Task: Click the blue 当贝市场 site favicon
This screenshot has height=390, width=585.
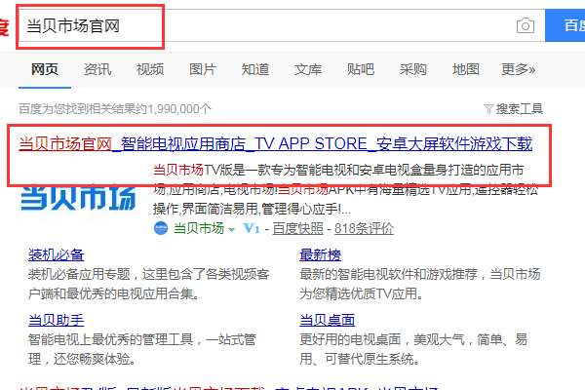Action: (161, 228)
